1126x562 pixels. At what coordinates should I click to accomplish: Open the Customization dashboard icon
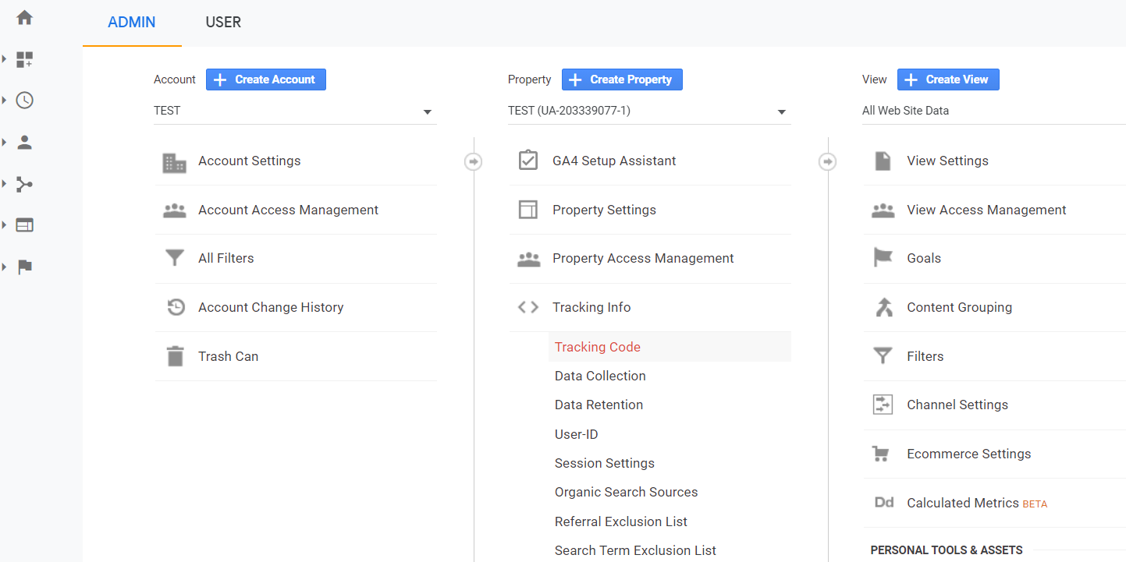tap(24, 59)
